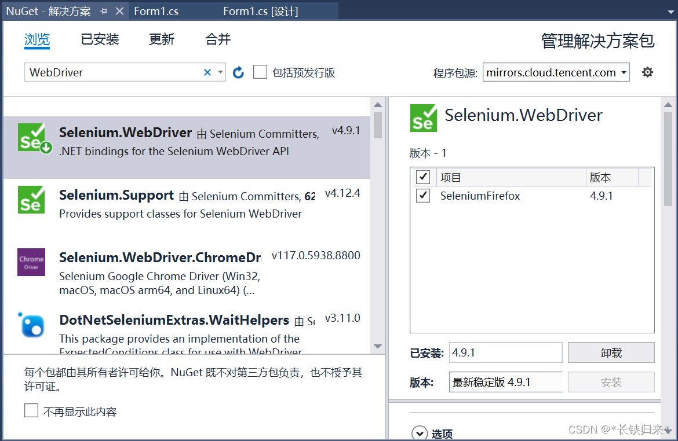The image size is (678, 441).
Task: Click package list scrollbar up arrow
Action: (x=378, y=105)
